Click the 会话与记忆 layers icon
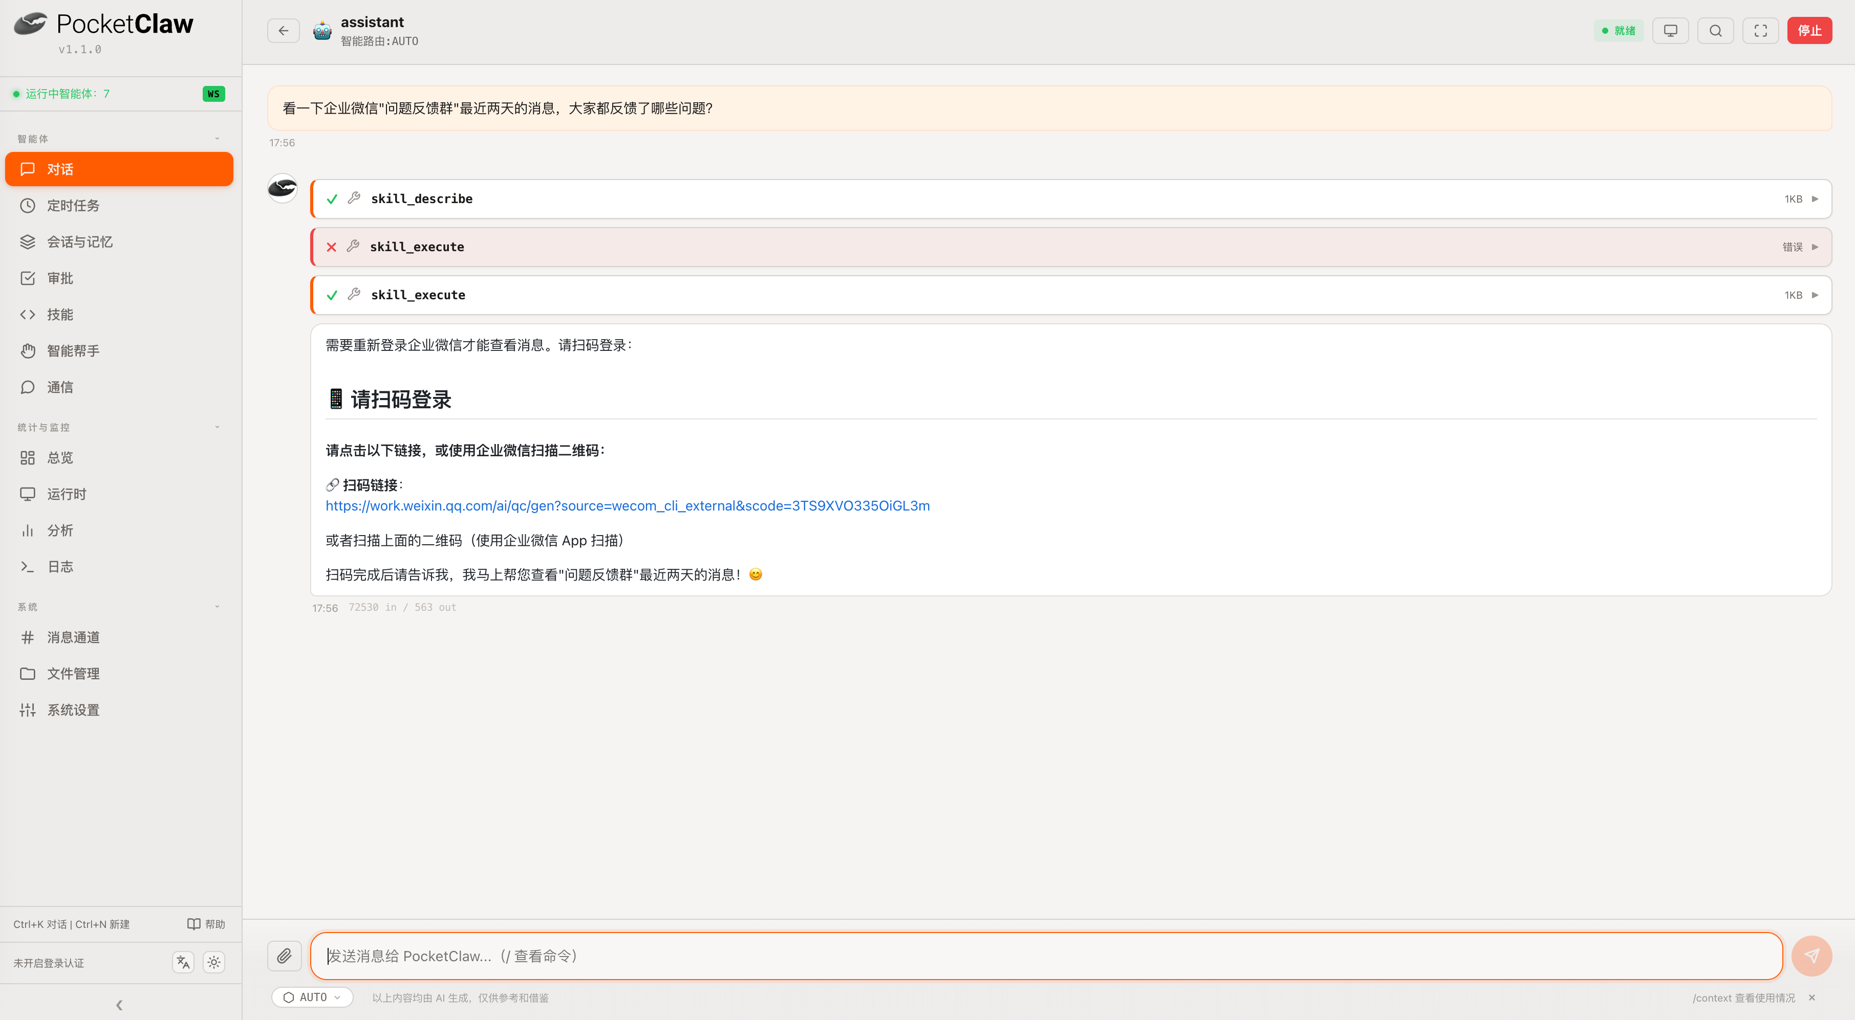Image resolution: width=1855 pixels, height=1020 pixels. click(x=27, y=242)
